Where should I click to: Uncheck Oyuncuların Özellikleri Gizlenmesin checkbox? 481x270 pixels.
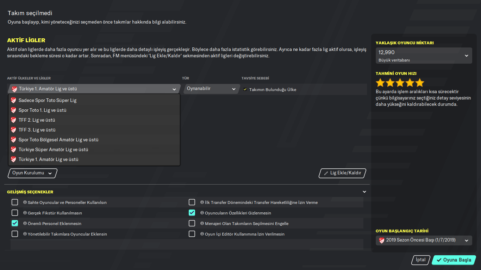click(x=192, y=213)
